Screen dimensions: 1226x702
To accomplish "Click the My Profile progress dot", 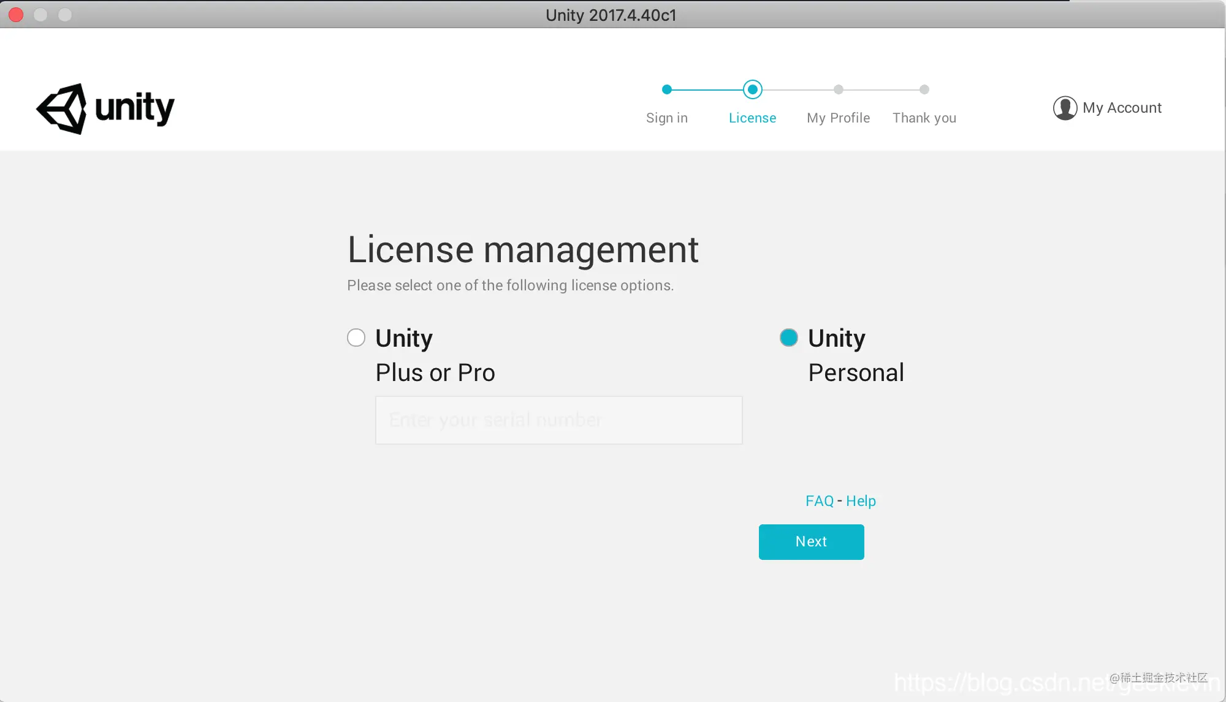I will (x=839, y=89).
